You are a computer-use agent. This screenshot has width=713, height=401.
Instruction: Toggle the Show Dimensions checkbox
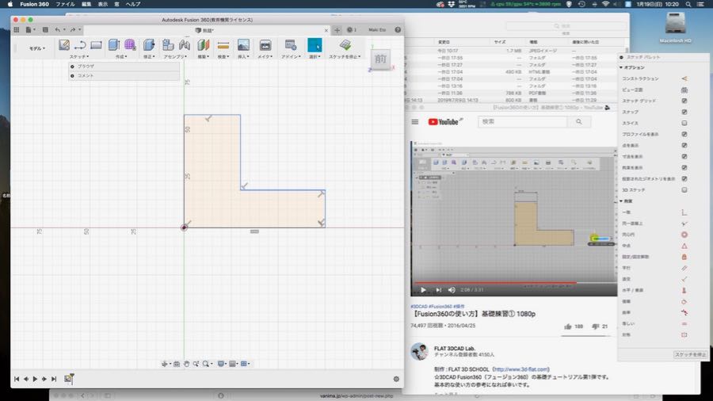[684, 156]
